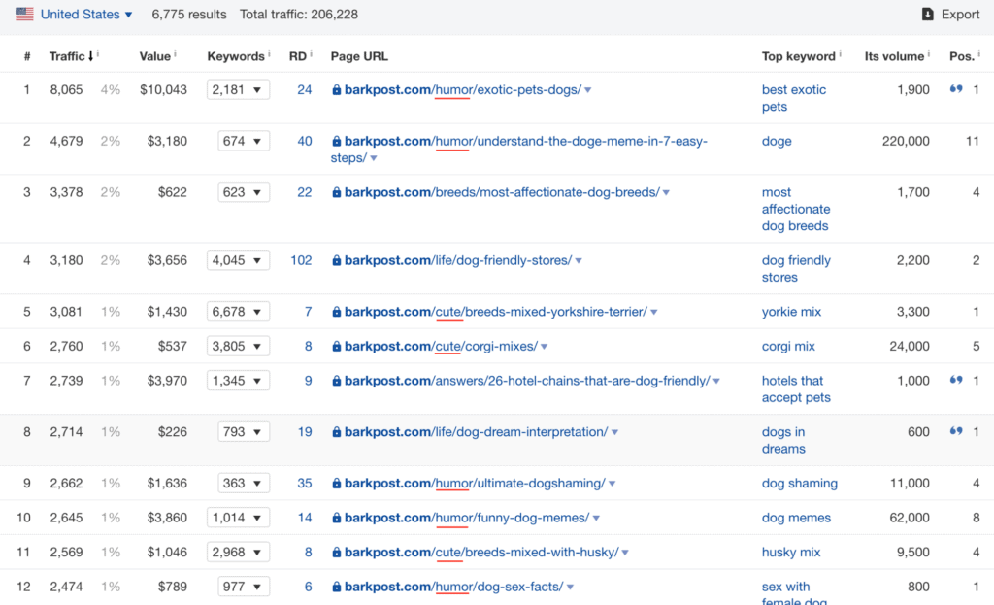Click the padlock next to ultimate-dogshaming URL
This screenshot has height=605, width=994.
337,484
